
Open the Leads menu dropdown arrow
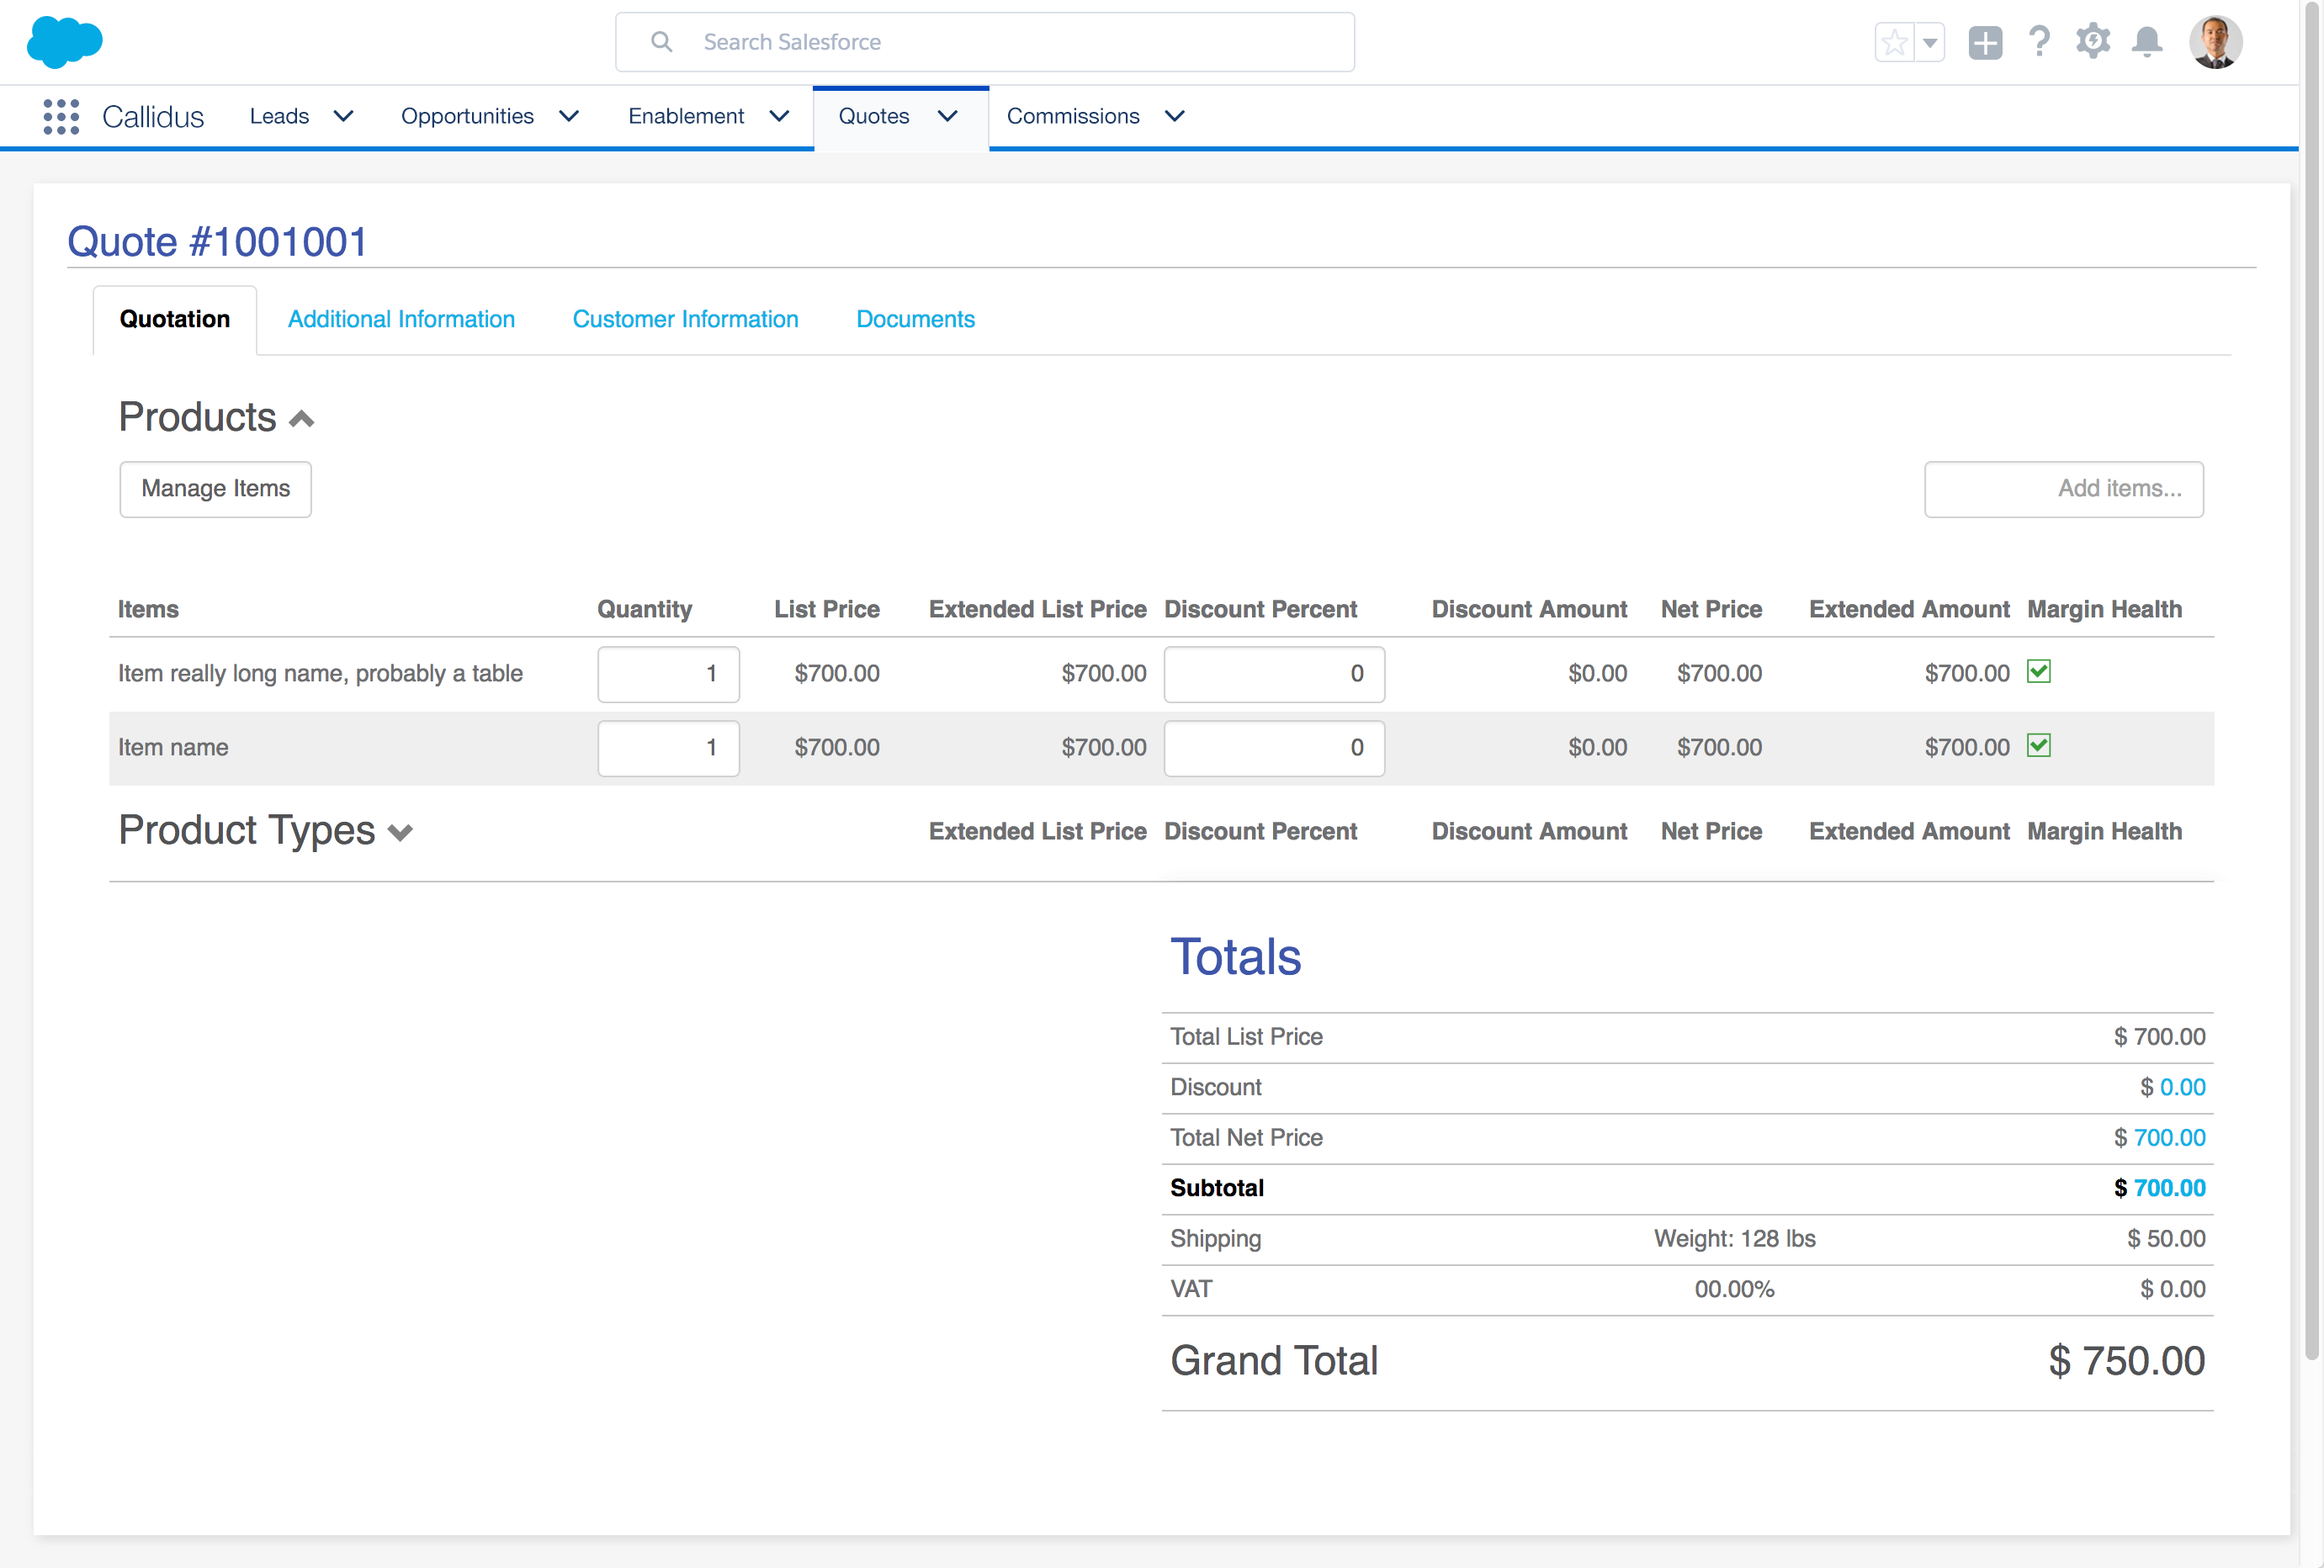tap(343, 116)
